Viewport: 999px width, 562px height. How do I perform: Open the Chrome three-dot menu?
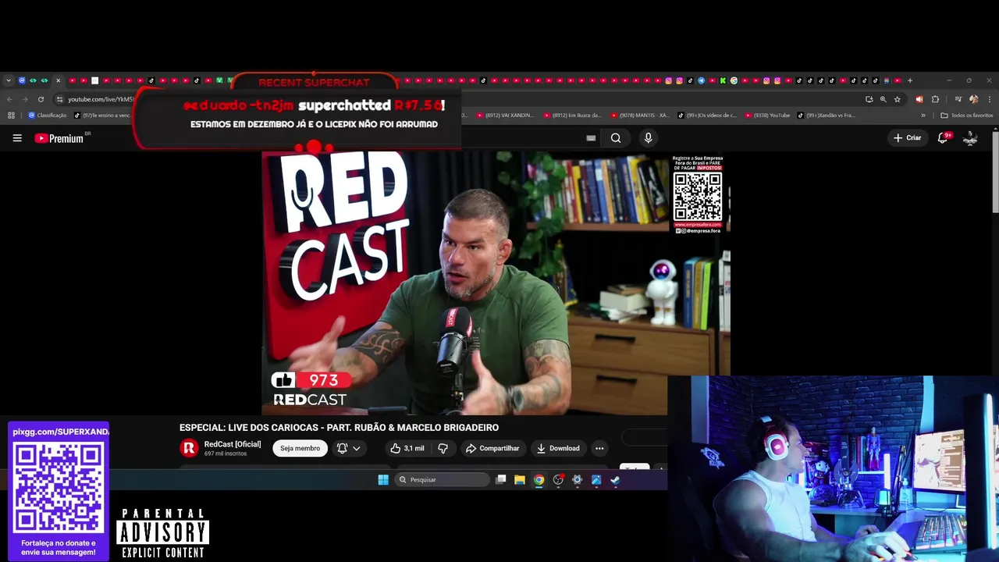click(x=990, y=99)
